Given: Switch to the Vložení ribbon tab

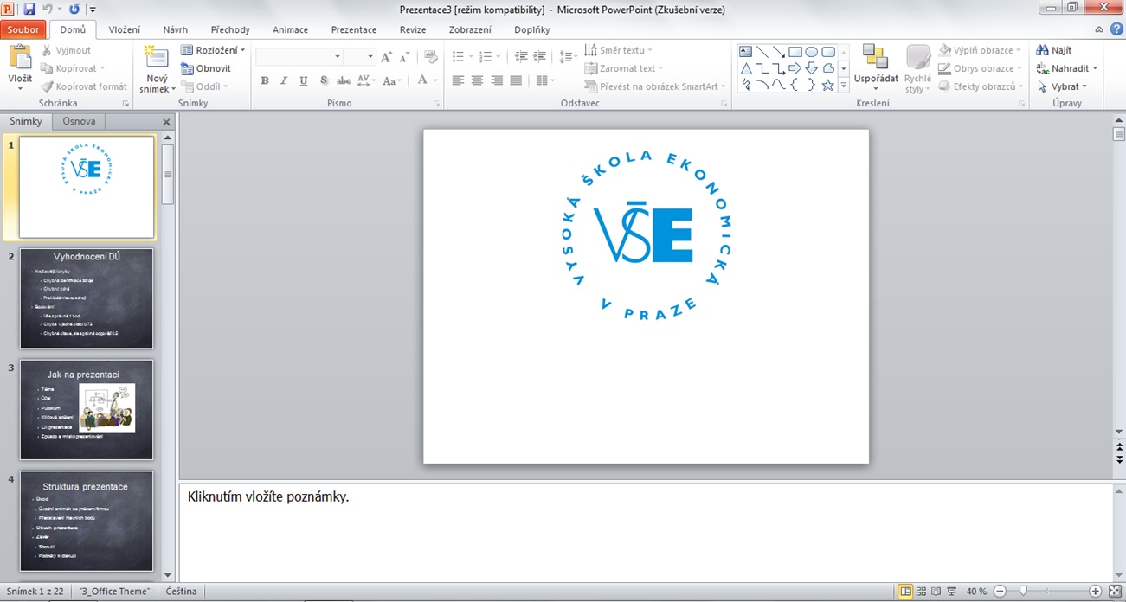Looking at the screenshot, I should click(x=125, y=29).
